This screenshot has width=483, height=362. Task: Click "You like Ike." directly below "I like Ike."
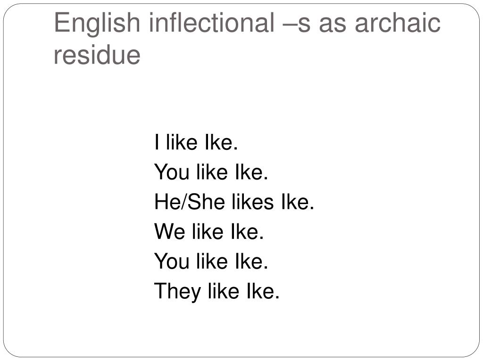click(211, 172)
